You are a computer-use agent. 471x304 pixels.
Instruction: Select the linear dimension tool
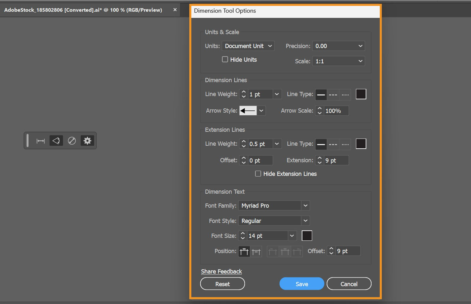pyautogui.click(x=41, y=141)
